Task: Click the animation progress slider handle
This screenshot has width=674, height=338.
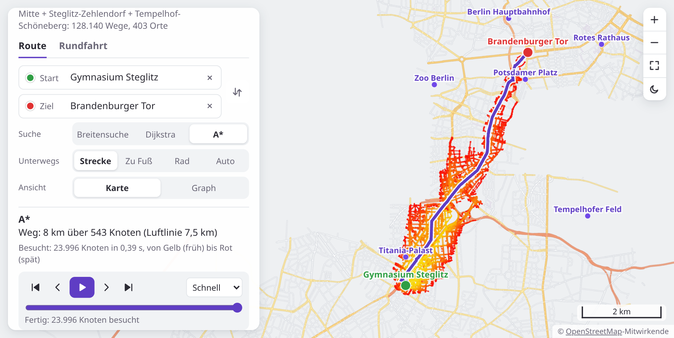Action: point(237,308)
